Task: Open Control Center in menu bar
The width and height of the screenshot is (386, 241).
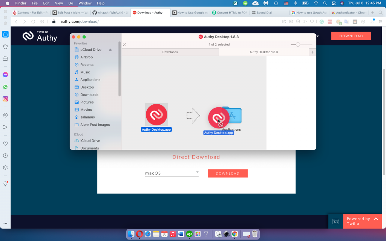Action: 334,3
